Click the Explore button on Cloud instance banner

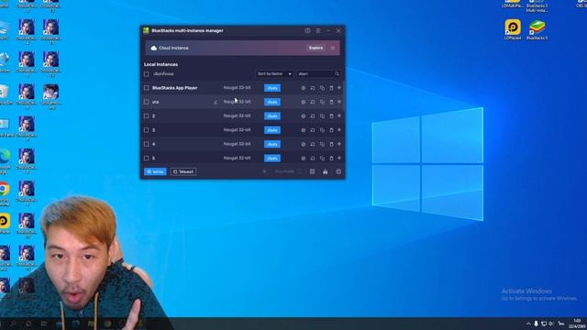(x=316, y=48)
